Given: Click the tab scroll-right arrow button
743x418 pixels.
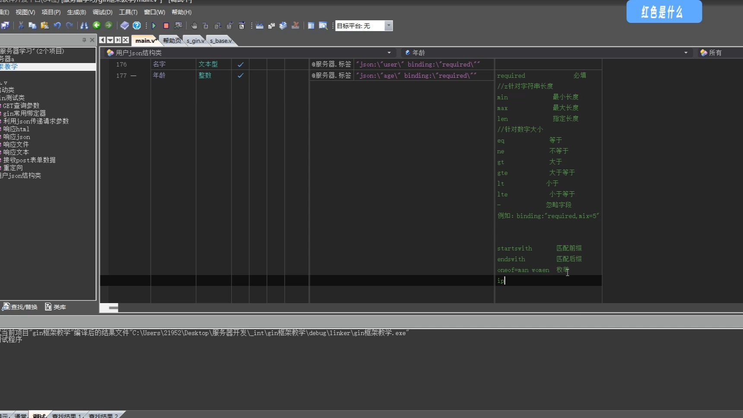Looking at the screenshot, I should tap(118, 40).
